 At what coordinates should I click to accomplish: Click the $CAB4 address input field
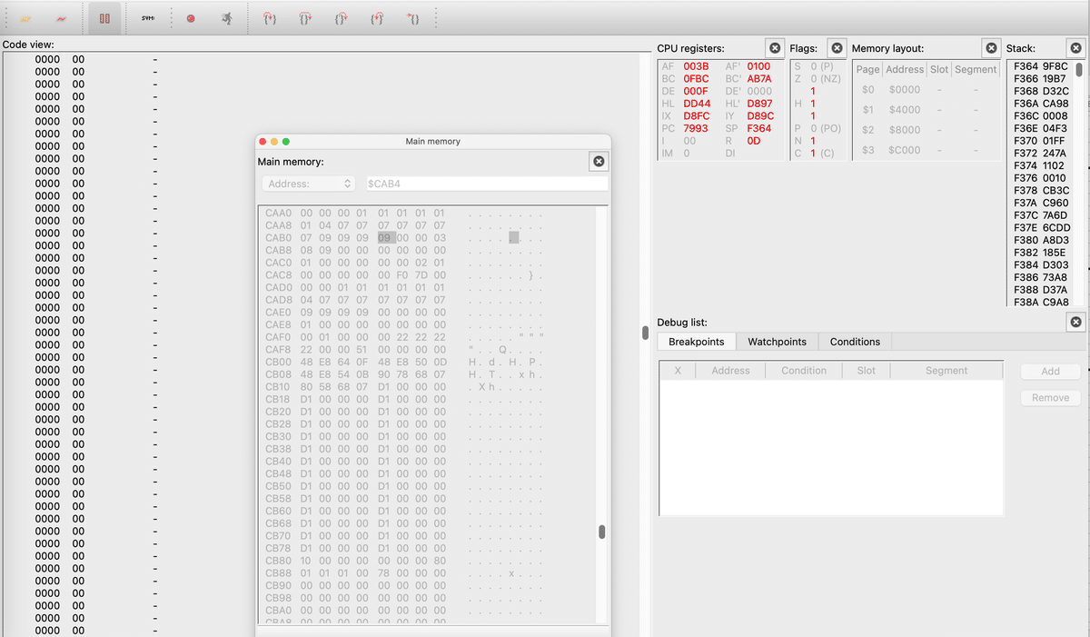[486, 184]
